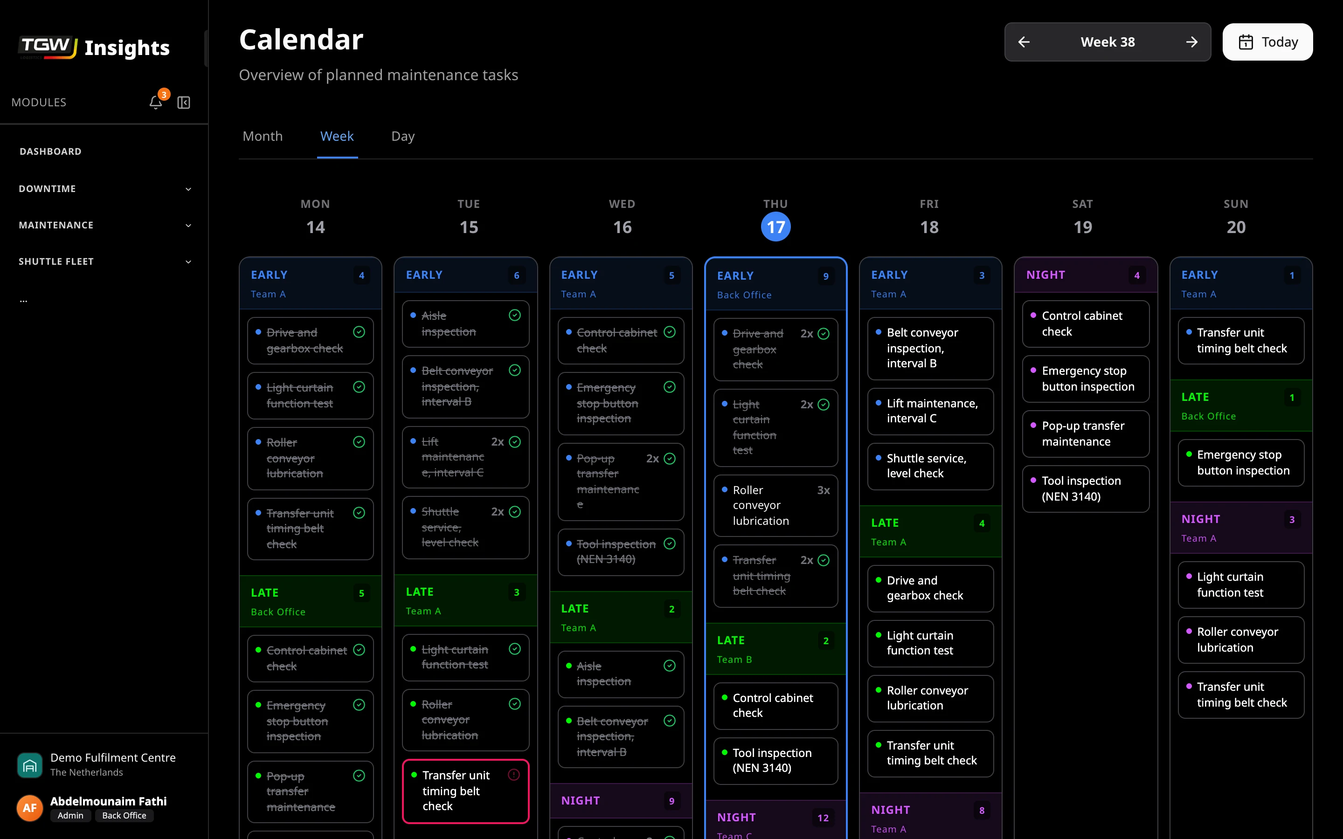
Task: Collapse the sidebar panel icon
Action: (x=184, y=102)
